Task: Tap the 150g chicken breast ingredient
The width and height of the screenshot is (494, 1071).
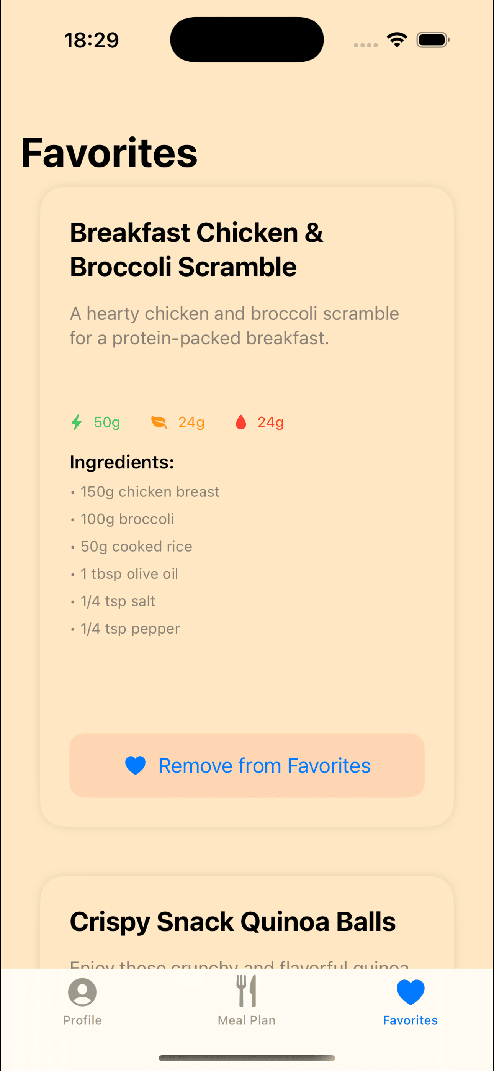Action: coord(150,492)
